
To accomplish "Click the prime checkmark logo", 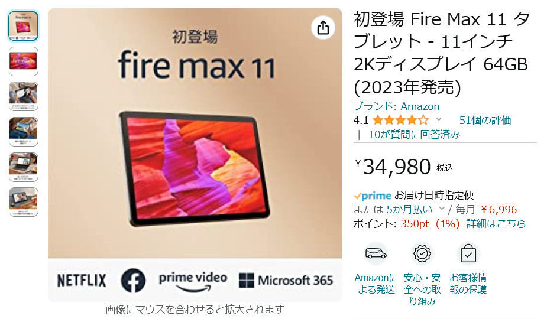I will click(372, 196).
